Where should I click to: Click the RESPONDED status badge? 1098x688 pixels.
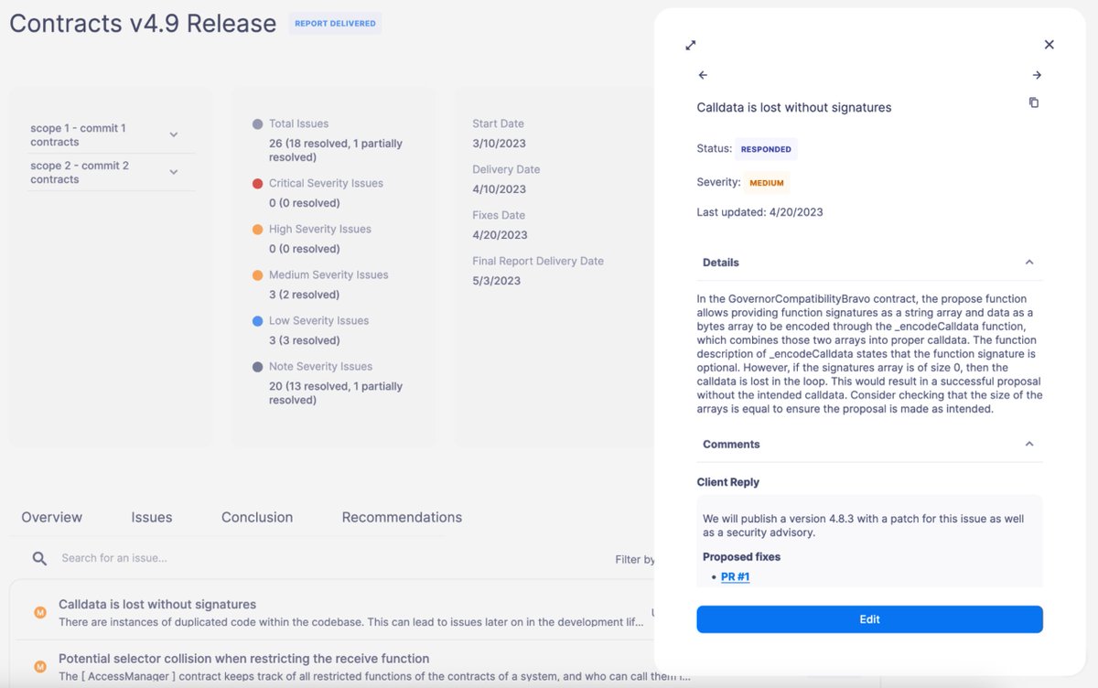point(766,149)
